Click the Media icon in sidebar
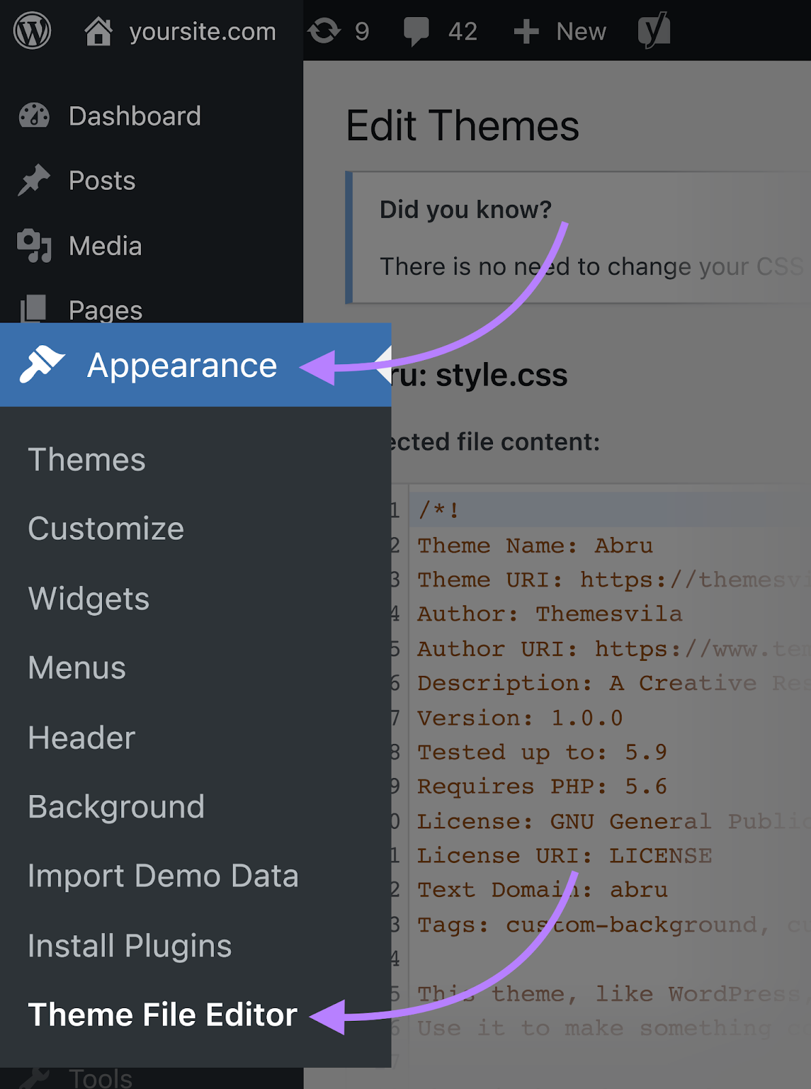Screen dimensions: 811x1089 pyautogui.click(x=34, y=246)
